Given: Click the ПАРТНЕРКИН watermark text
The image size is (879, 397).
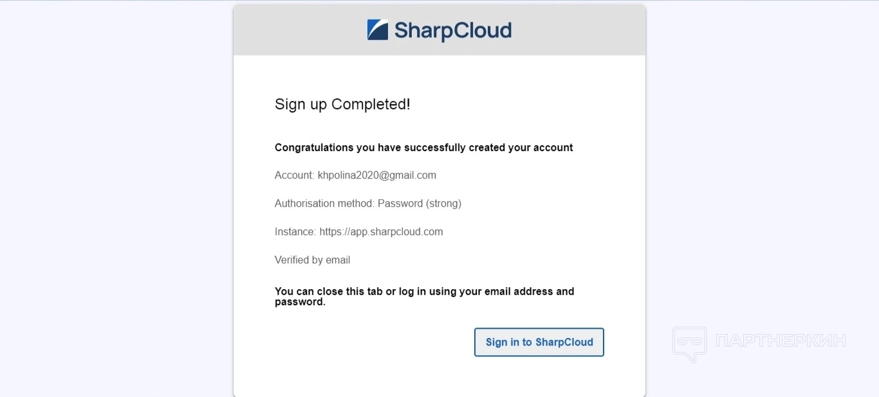Looking at the screenshot, I should tap(781, 340).
